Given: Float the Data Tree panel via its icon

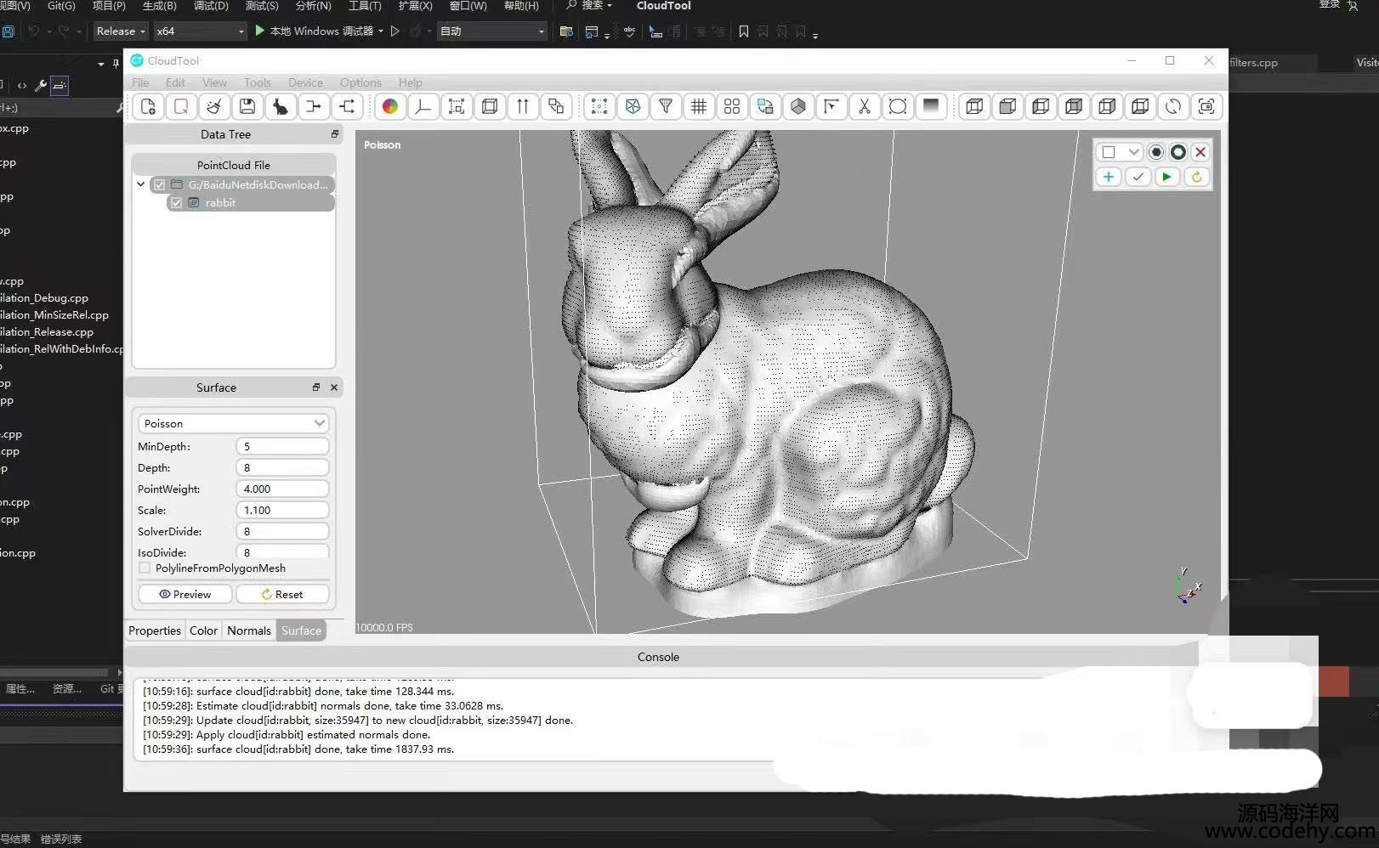Looking at the screenshot, I should [x=334, y=134].
